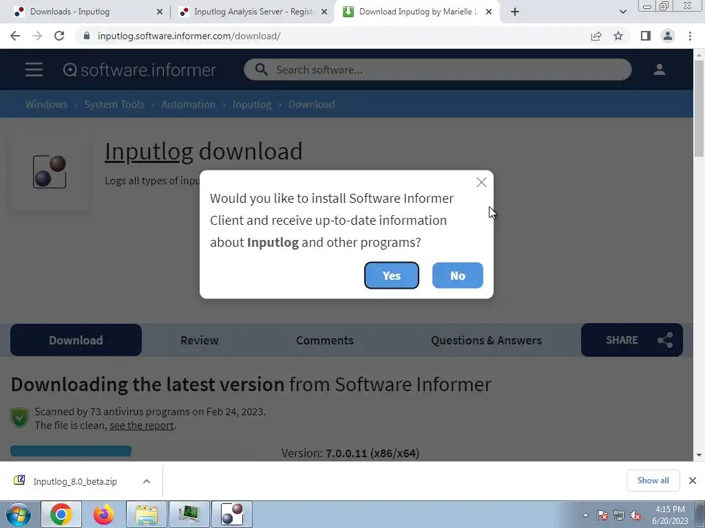Image resolution: width=705 pixels, height=528 pixels.
Task: Open 'see the report' antivirus link
Action: pos(141,425)
